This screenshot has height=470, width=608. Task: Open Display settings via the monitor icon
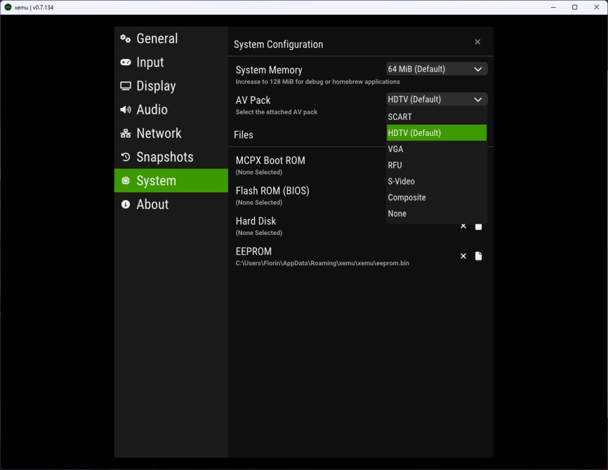[x=125, y=86]
